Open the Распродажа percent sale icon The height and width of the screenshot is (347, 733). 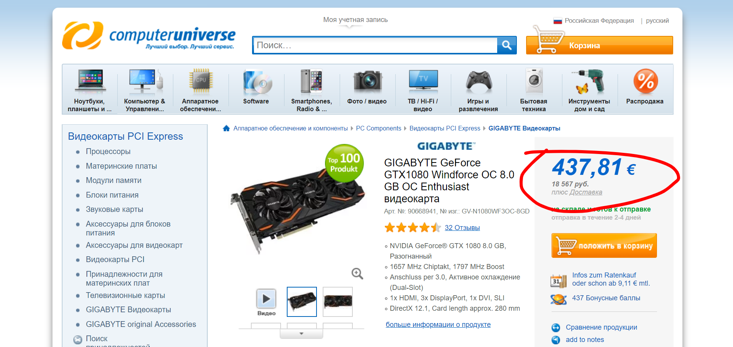coord(645,81)
